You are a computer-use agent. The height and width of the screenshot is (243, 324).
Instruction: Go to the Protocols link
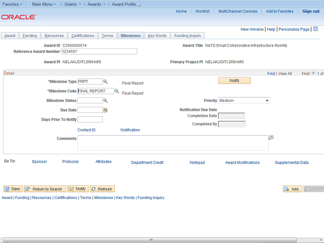(70, 161)
